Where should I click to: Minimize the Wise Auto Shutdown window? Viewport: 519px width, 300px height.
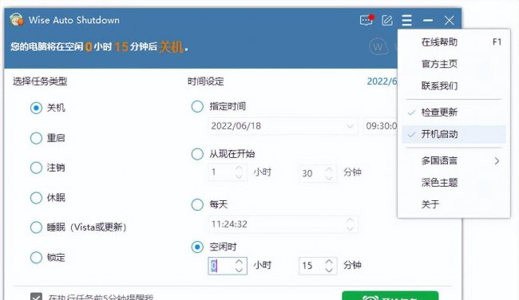coord(428,21)
